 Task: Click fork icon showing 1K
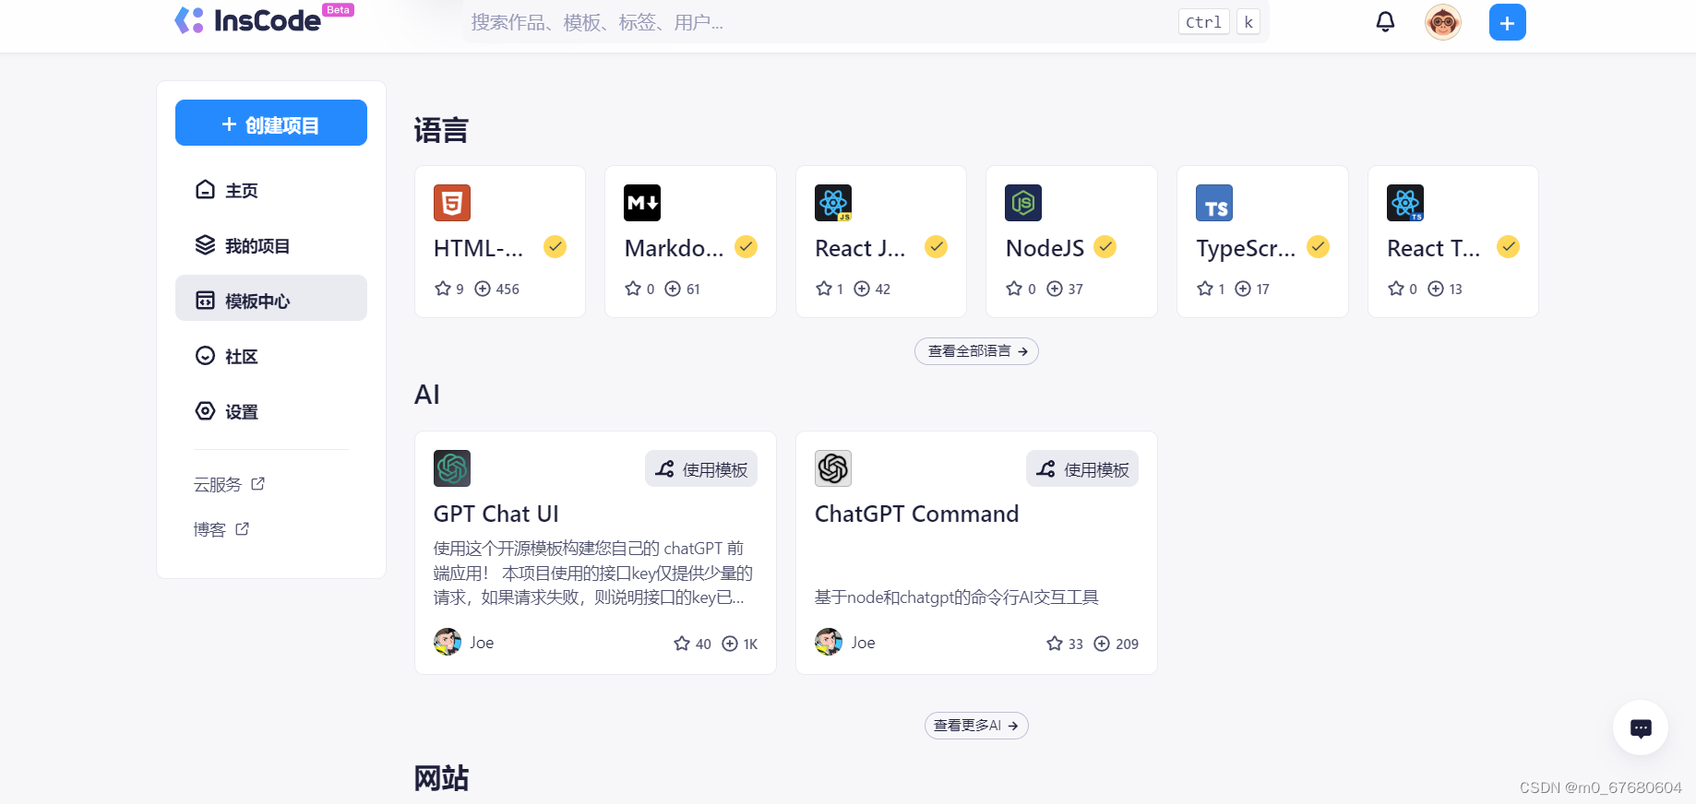730,644
